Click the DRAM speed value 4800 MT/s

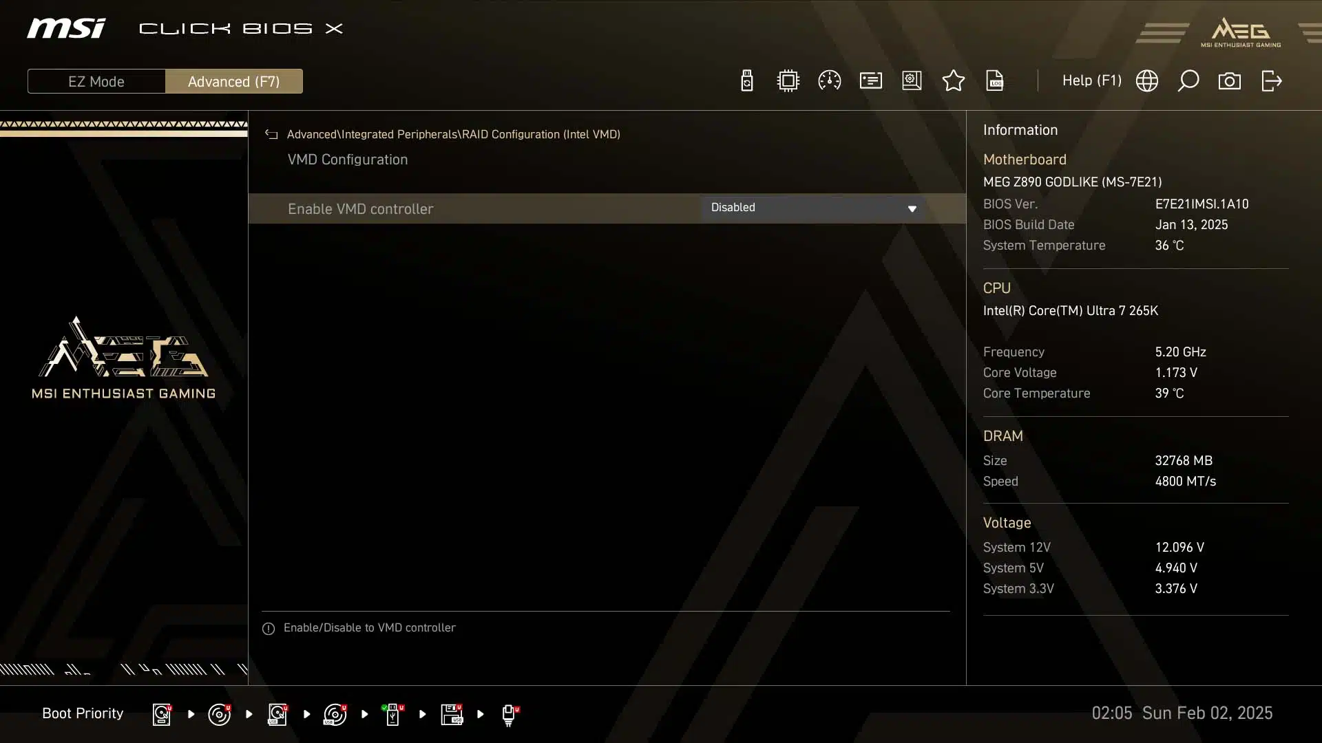coord(1185,481)
